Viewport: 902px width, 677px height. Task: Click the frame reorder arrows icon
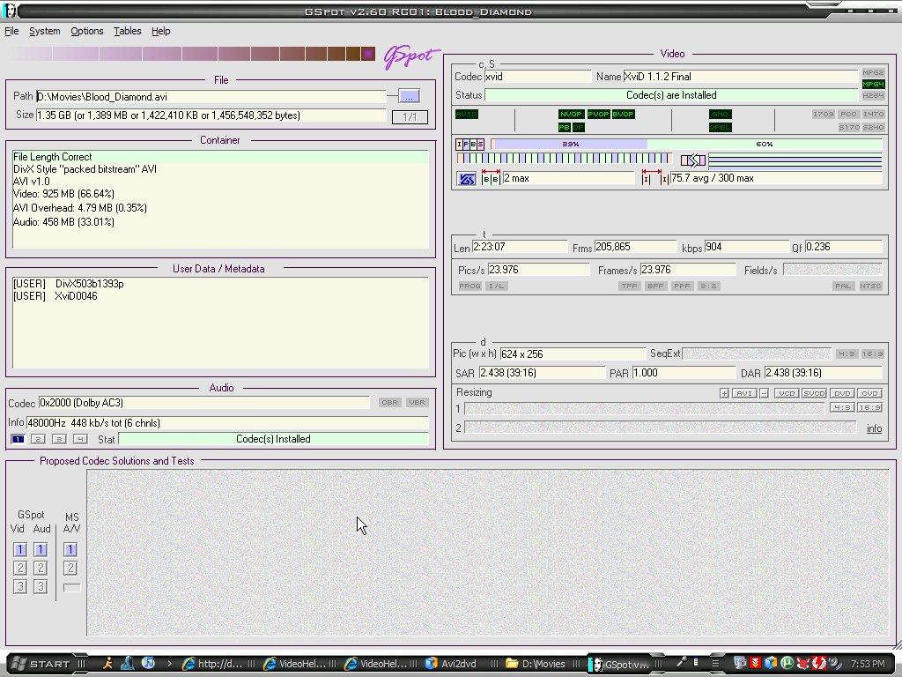click(x=692, y=160)
